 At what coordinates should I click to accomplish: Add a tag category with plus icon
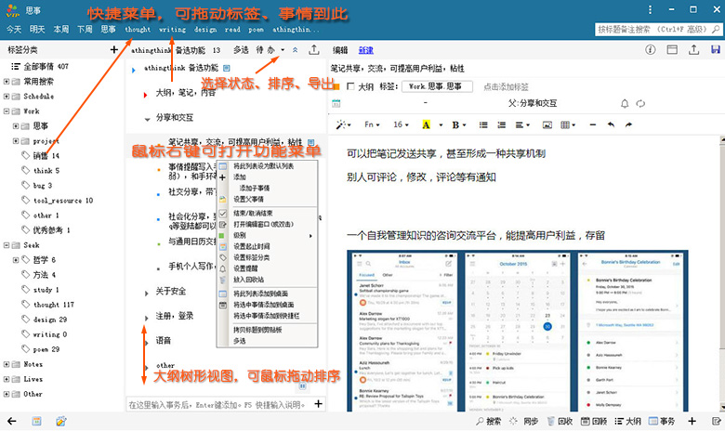[114, 49]
